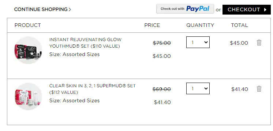The height and width of the screenshot is (131, 273).
Task: Click the Quantity column header
Action: pos(200,25)
